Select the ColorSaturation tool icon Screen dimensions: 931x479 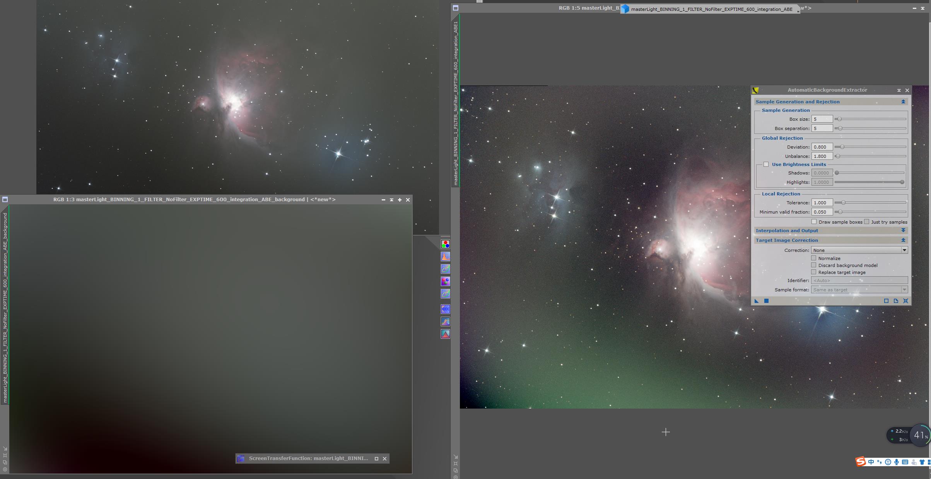point(445,282)
